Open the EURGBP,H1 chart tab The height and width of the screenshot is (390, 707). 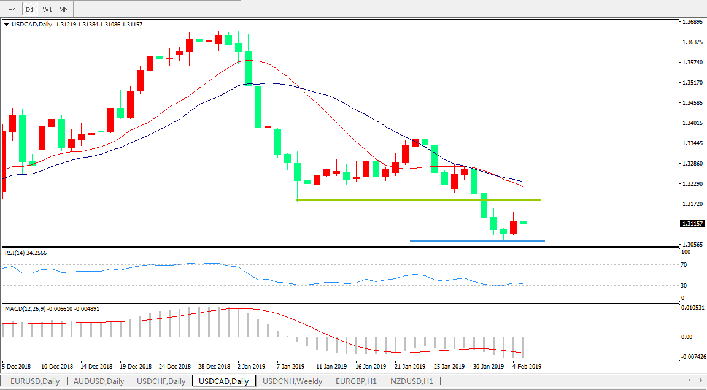coord(356,381)
